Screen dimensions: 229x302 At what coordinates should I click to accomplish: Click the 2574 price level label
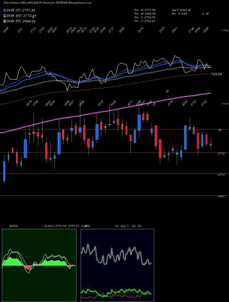[x=221, y=175]
